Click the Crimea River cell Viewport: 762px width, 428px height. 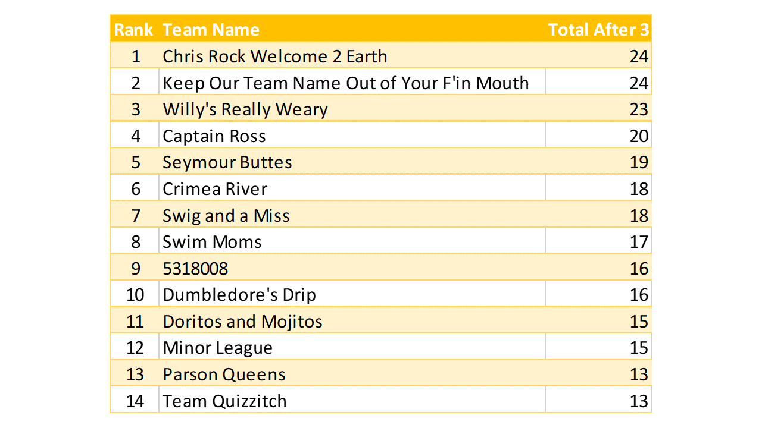click(x=215, y=189)
